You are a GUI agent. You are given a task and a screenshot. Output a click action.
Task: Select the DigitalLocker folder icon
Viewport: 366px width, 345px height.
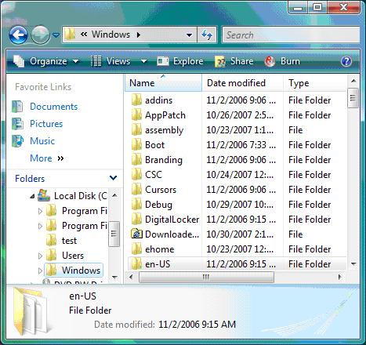136,220
